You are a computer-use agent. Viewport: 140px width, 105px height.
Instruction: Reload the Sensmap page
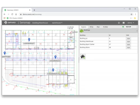click(x=12, y=14)
